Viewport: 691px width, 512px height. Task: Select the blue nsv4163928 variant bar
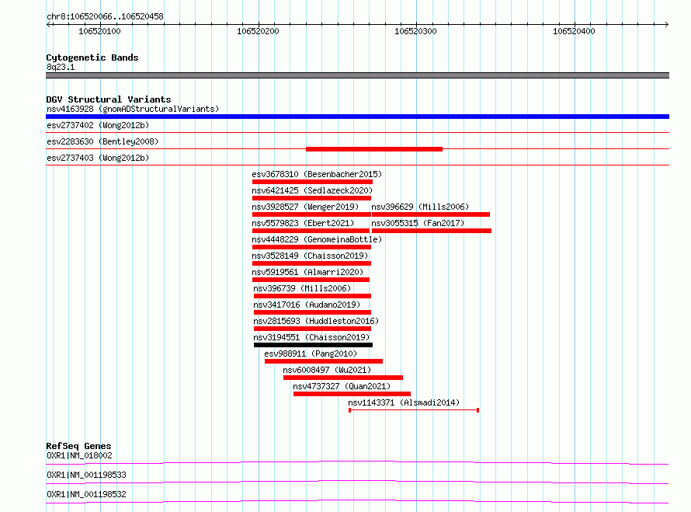(x=357, y=117)
